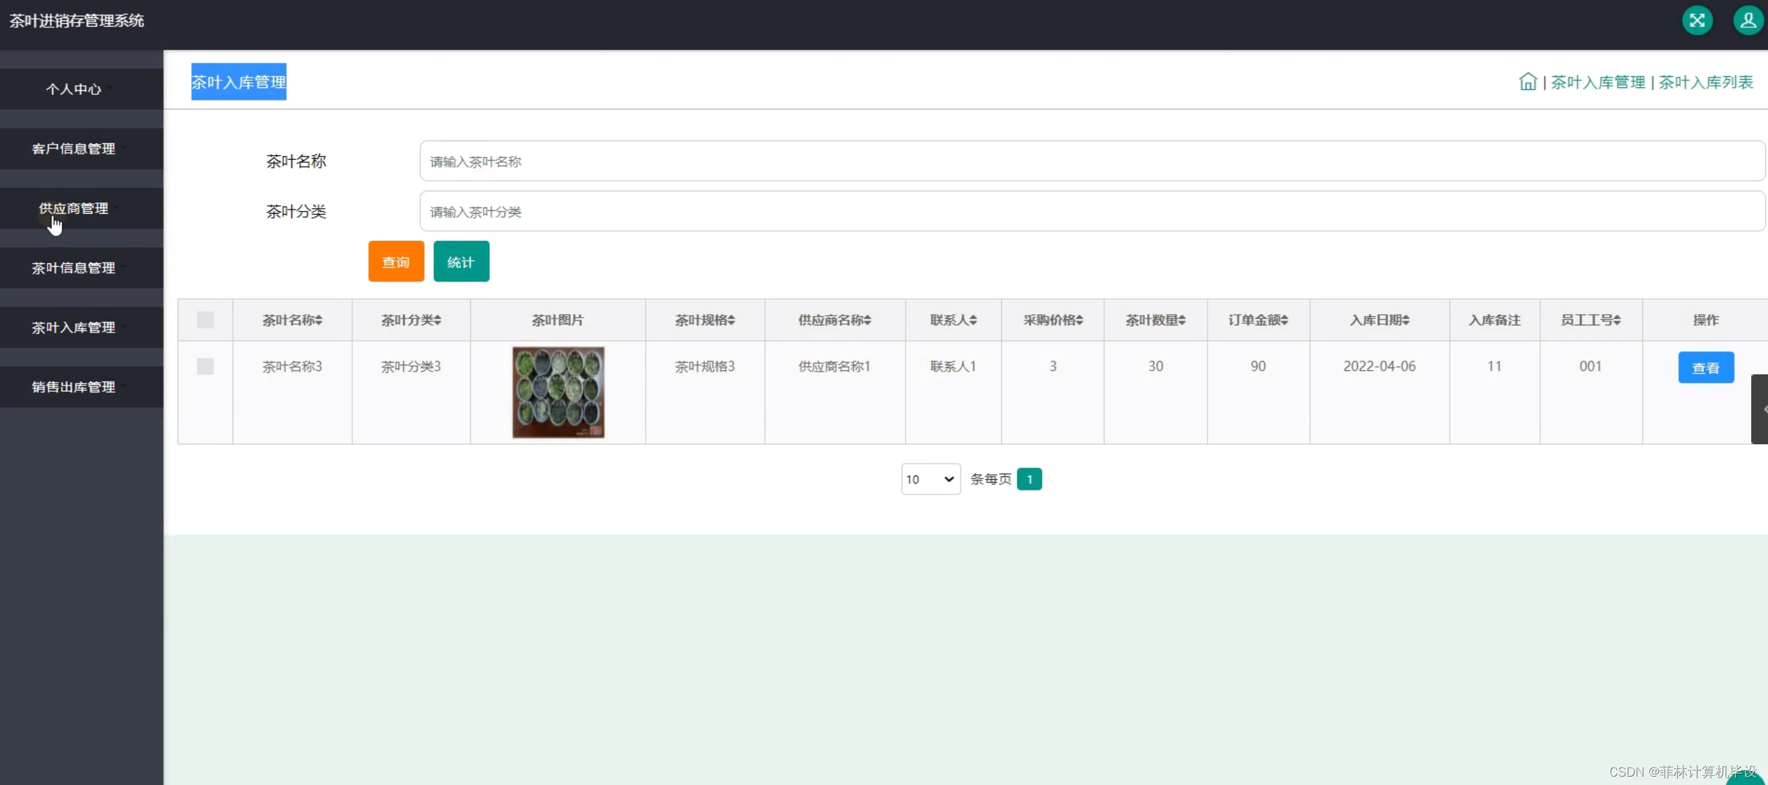Expand the 供应商管理 sidebar section

(75, 208)
